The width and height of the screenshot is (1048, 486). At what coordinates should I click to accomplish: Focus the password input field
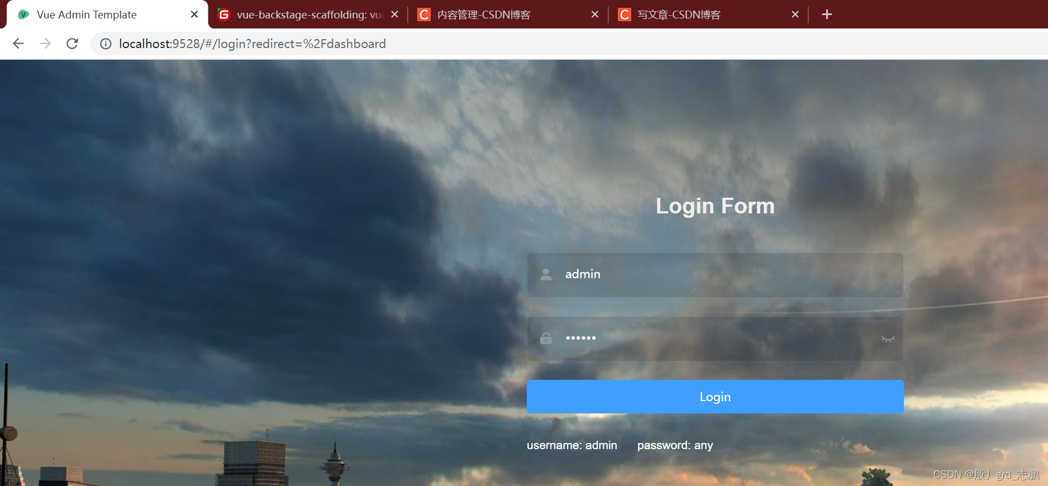point(715,339)
